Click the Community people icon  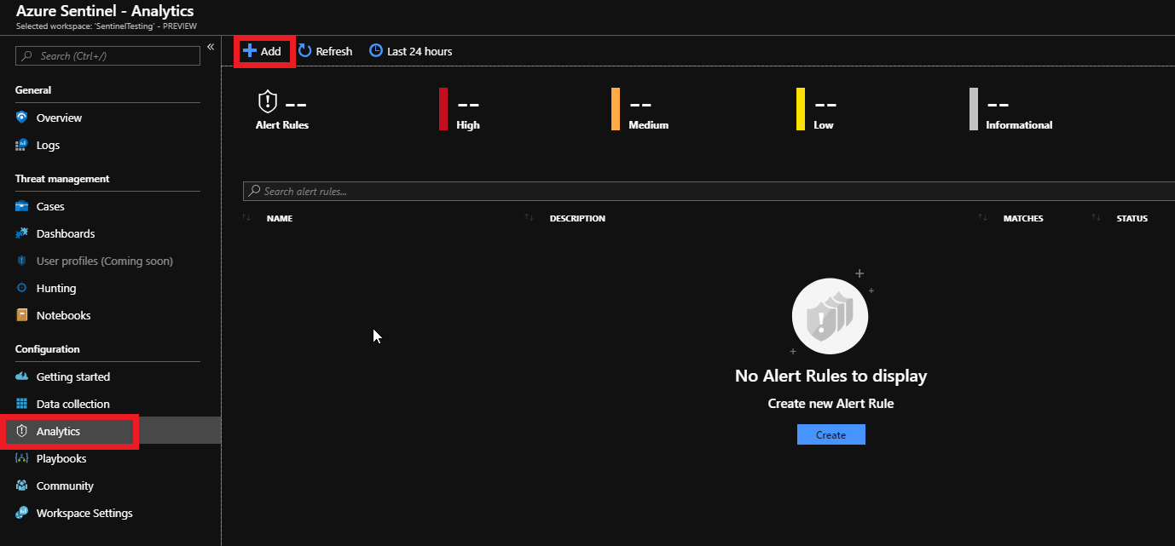(22, 486)
